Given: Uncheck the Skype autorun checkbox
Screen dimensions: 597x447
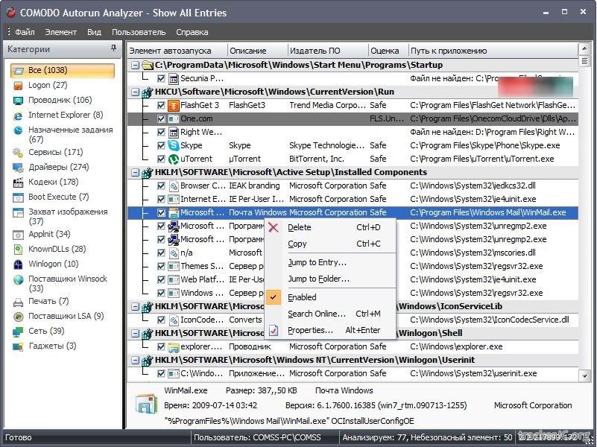Looking at the screenshot, I should (x=161, y=145).
